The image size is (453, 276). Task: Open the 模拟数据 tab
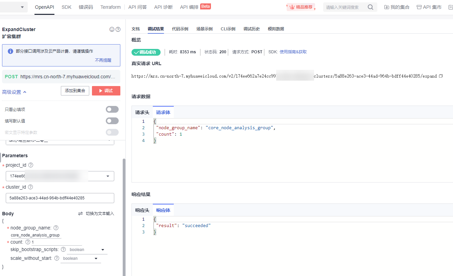point(276,29)
